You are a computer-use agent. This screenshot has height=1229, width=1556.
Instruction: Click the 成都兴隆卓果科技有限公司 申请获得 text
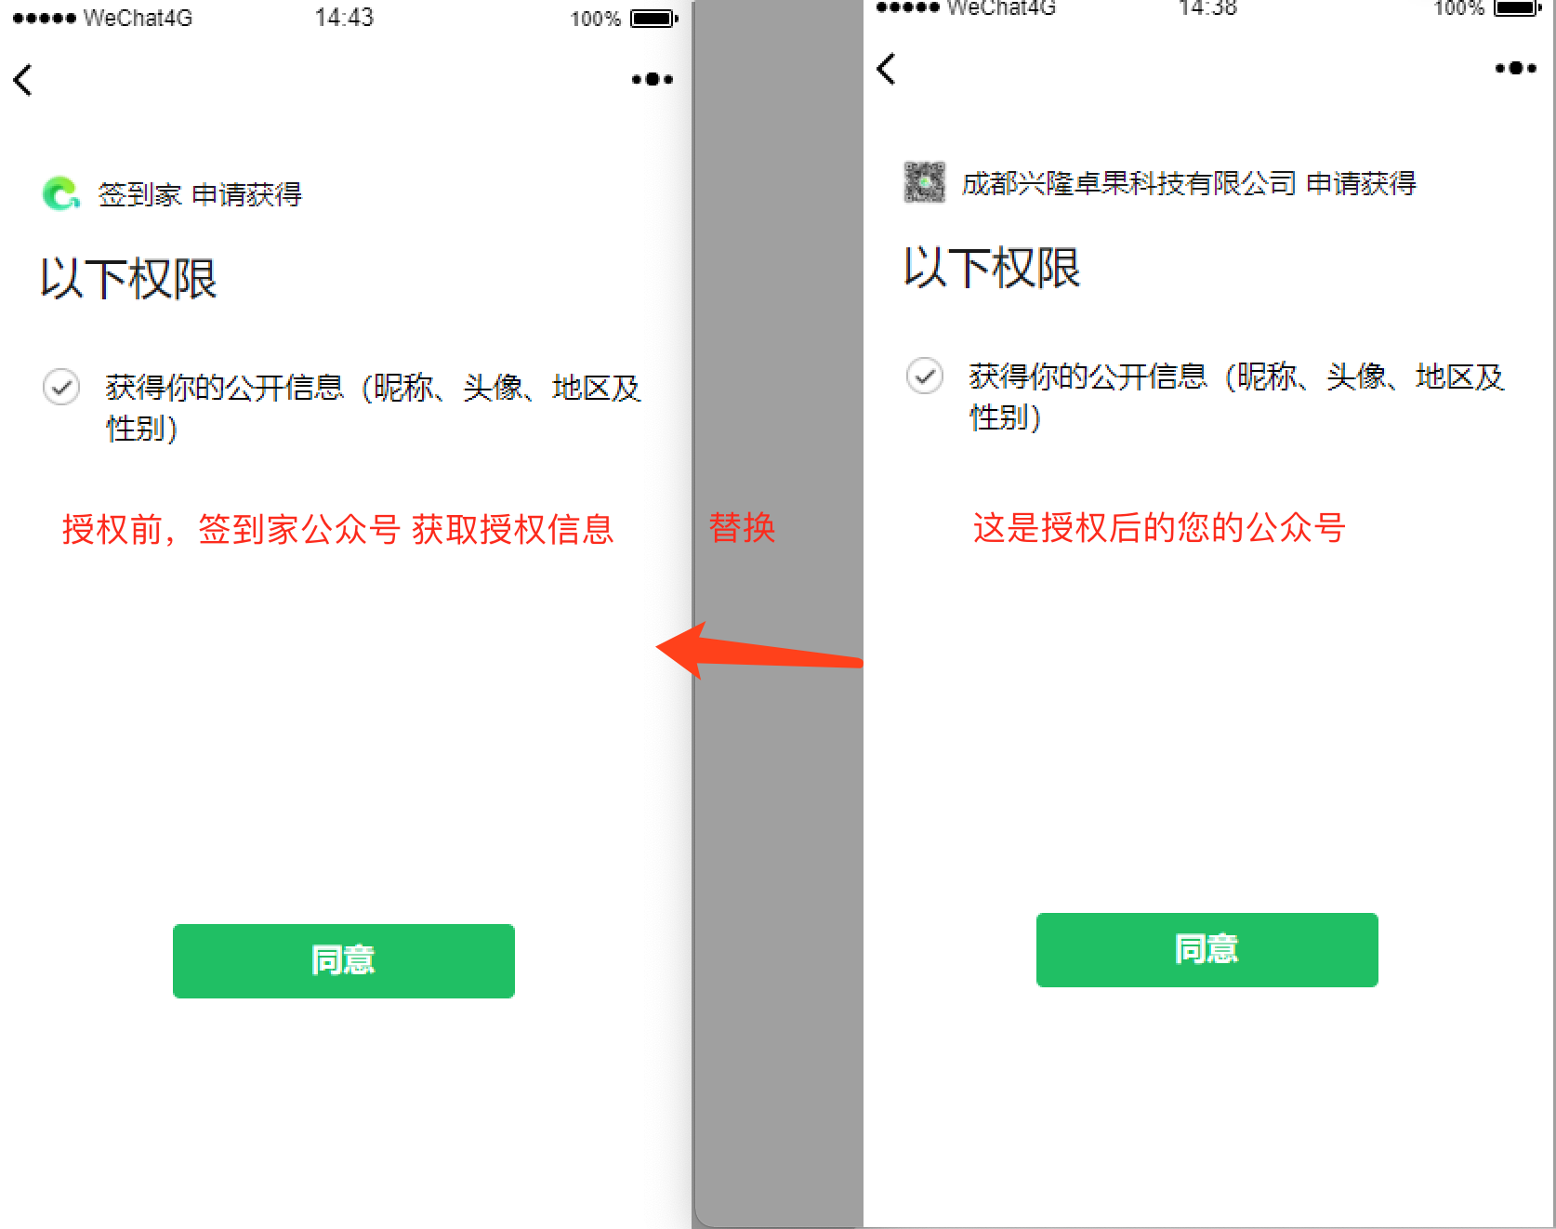(x=1189, y=183)
